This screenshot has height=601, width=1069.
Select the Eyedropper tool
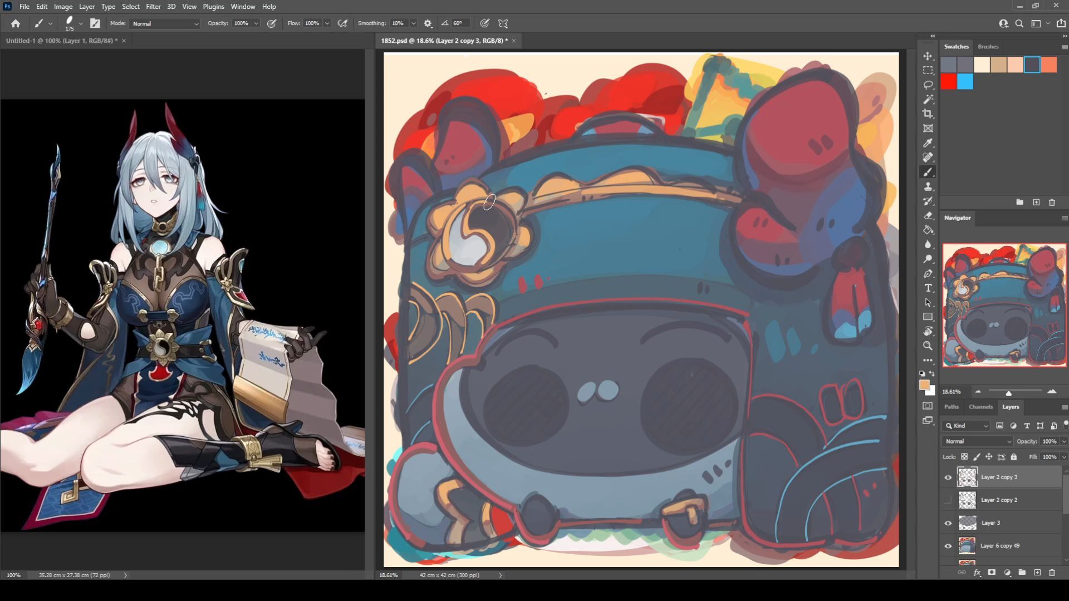point(928,143)
